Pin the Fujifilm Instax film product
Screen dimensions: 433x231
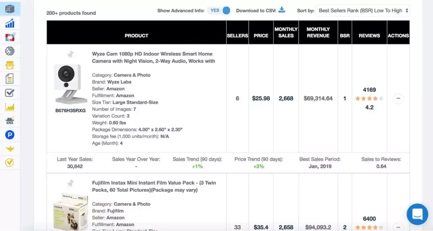(71, 183)
